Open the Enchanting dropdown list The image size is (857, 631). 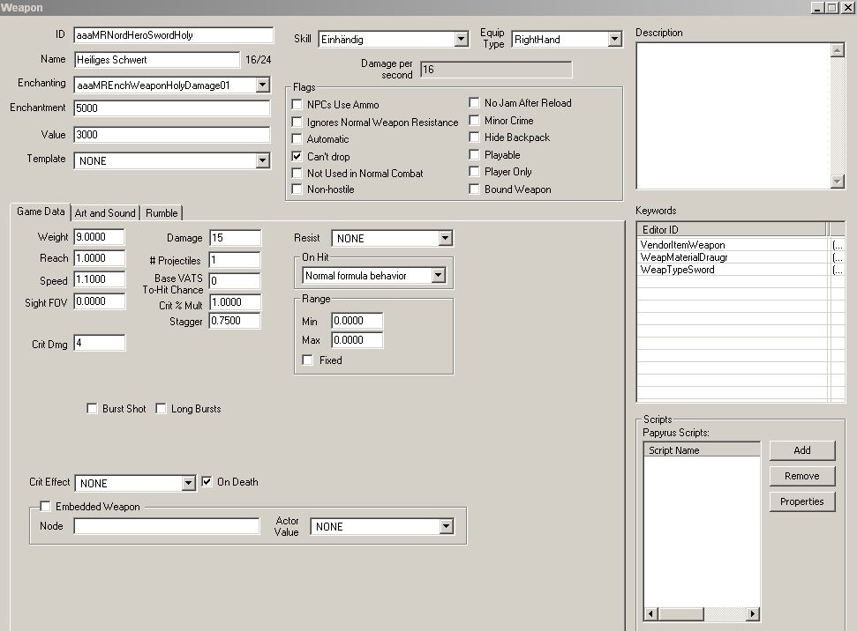pyautogui.click(x=262, y=85)
